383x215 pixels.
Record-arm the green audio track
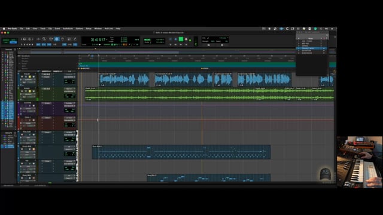(22, 91)
